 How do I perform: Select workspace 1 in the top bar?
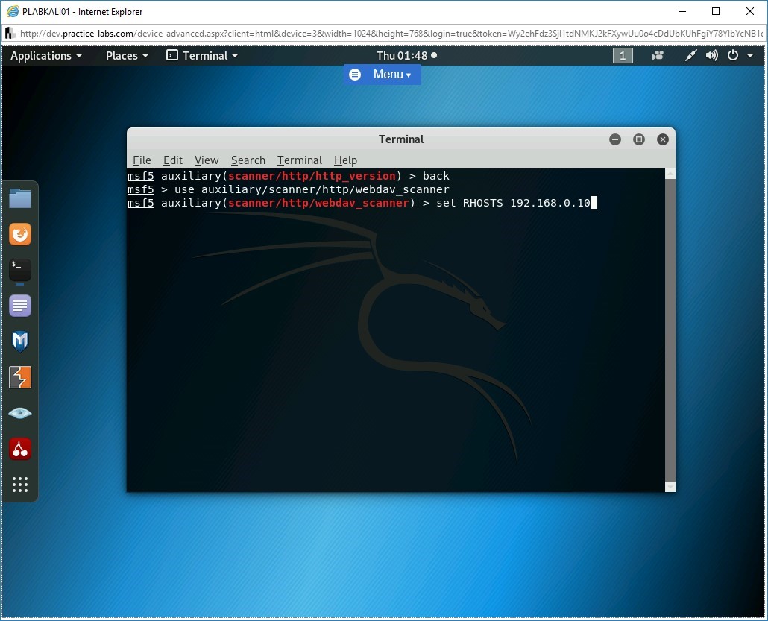[x=623, y=55]
